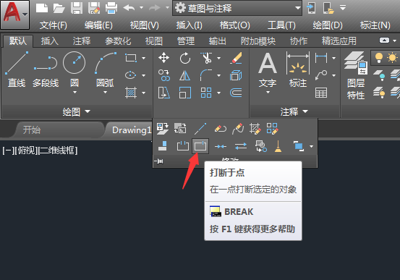The width and height of the screenshot is (400, 280).
Task: Select the Trim scissors tool
Action: pos(206,58)
